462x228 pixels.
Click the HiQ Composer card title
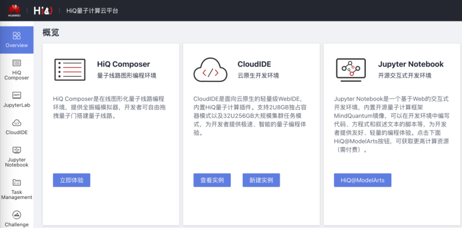click(123, 64)
